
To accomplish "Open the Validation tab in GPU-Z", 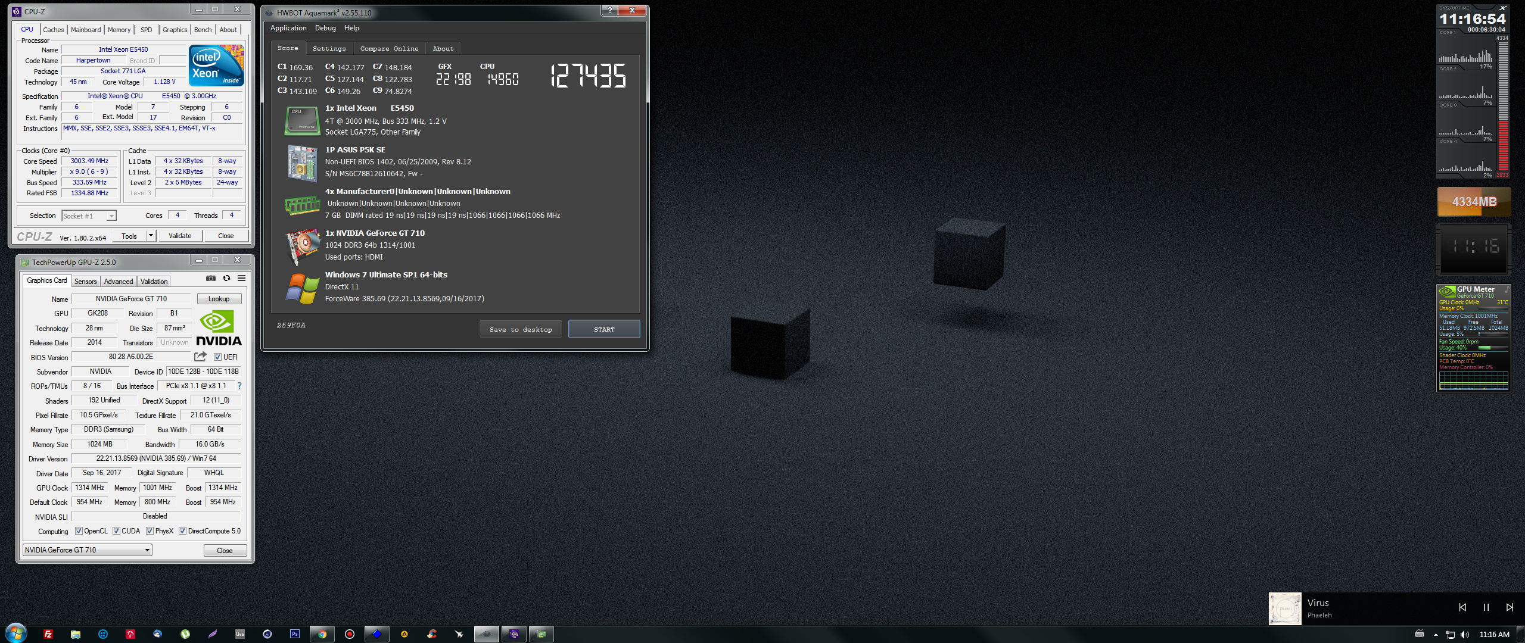I will [x=154, y=282].
